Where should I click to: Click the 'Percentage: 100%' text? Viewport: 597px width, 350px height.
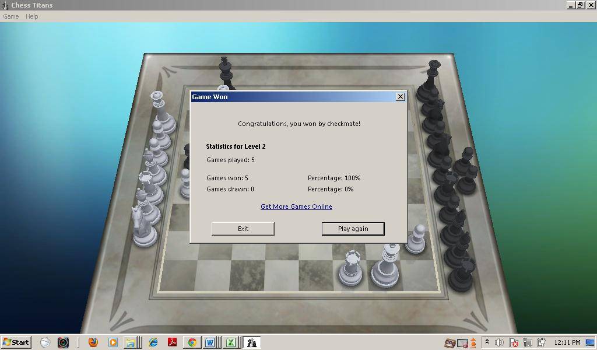pos(334,178)
